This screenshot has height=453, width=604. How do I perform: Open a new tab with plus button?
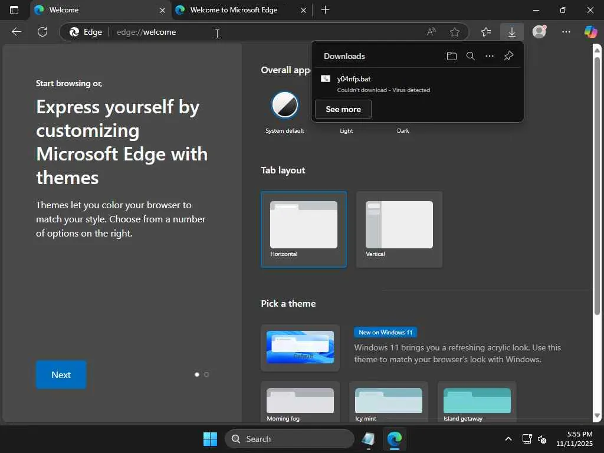(x=325, y=10)
